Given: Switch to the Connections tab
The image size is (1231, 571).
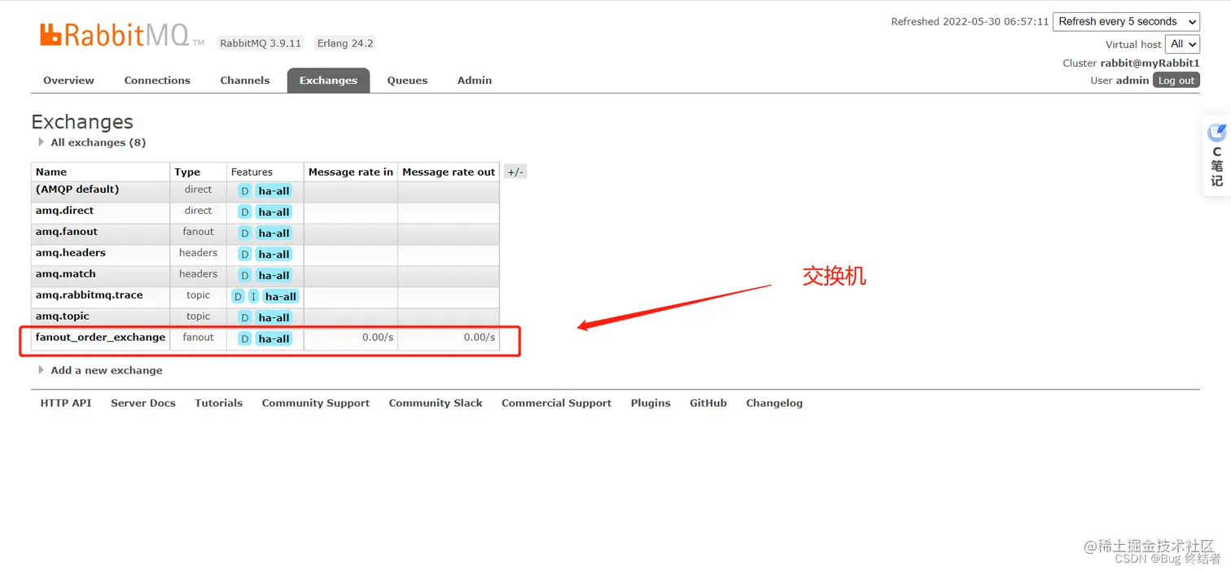Looking at the screenshot, I should click(x=157, y=81).
